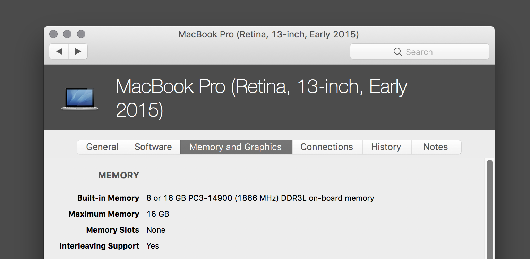Click the Built-in Memory description text
The height and width of the screenshot is (259, 530).
[x=260, y=198]
